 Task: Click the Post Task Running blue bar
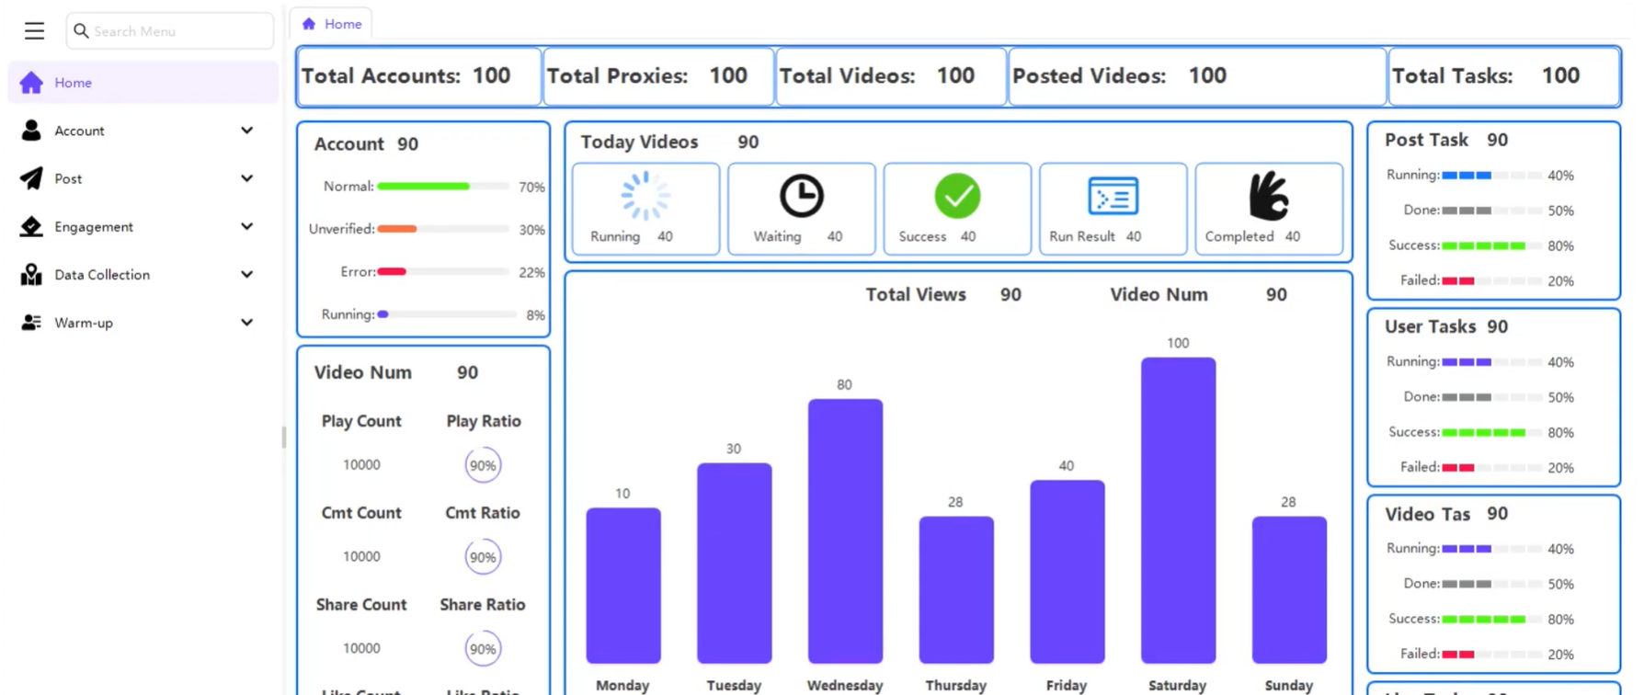[x=1467, y=176]
